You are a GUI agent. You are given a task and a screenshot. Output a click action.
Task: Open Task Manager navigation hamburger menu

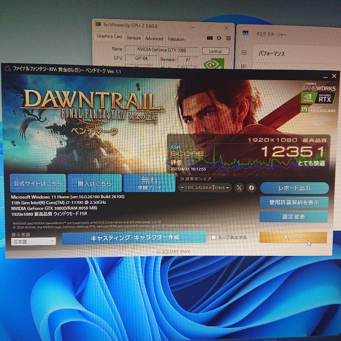click(x=244, y=53)
